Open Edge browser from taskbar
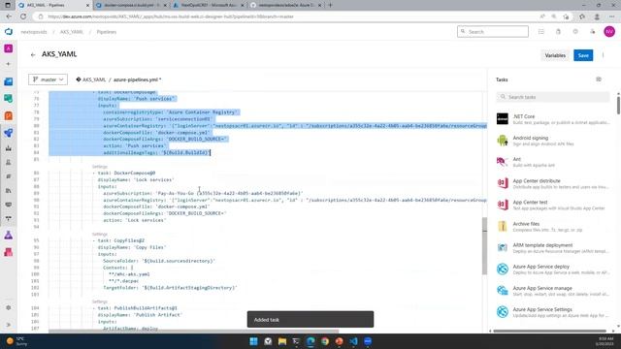Screen dimensions: 621x349 point(310,341)
